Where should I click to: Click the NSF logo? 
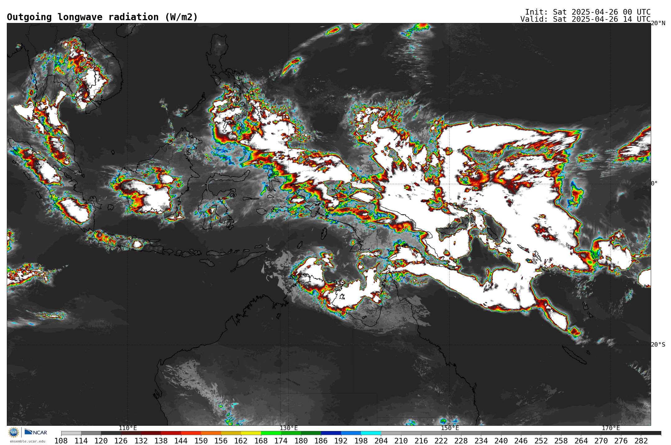tap(14, 432)
